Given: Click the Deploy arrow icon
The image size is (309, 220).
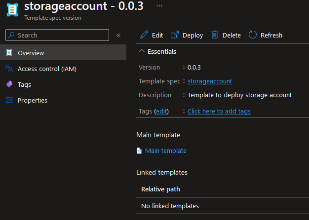Looking at the screenshot, I should 175,35.
